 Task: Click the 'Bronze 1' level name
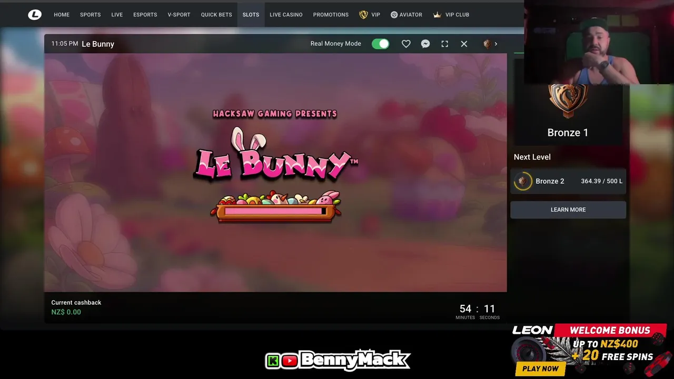(568, 133)
